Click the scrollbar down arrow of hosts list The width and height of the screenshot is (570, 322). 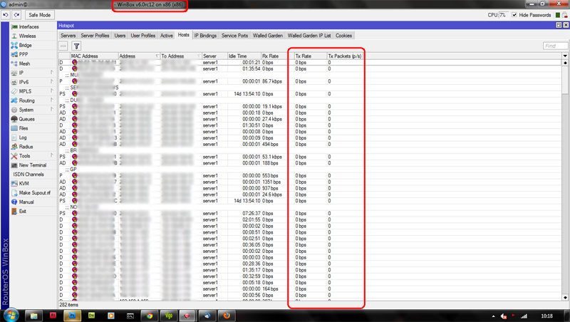pyautogui.click(x=565, y=297)
